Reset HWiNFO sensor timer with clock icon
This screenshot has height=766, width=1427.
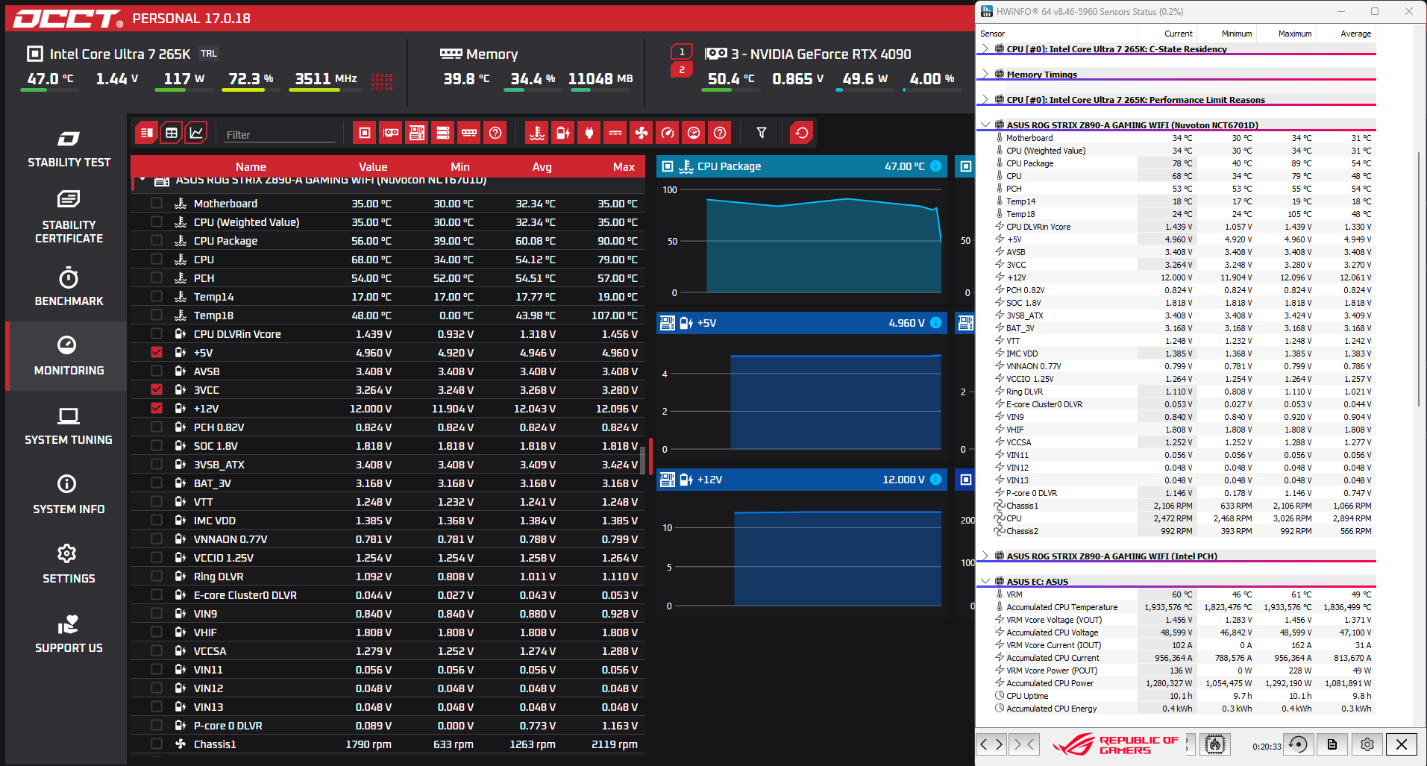pos(1298,744)
